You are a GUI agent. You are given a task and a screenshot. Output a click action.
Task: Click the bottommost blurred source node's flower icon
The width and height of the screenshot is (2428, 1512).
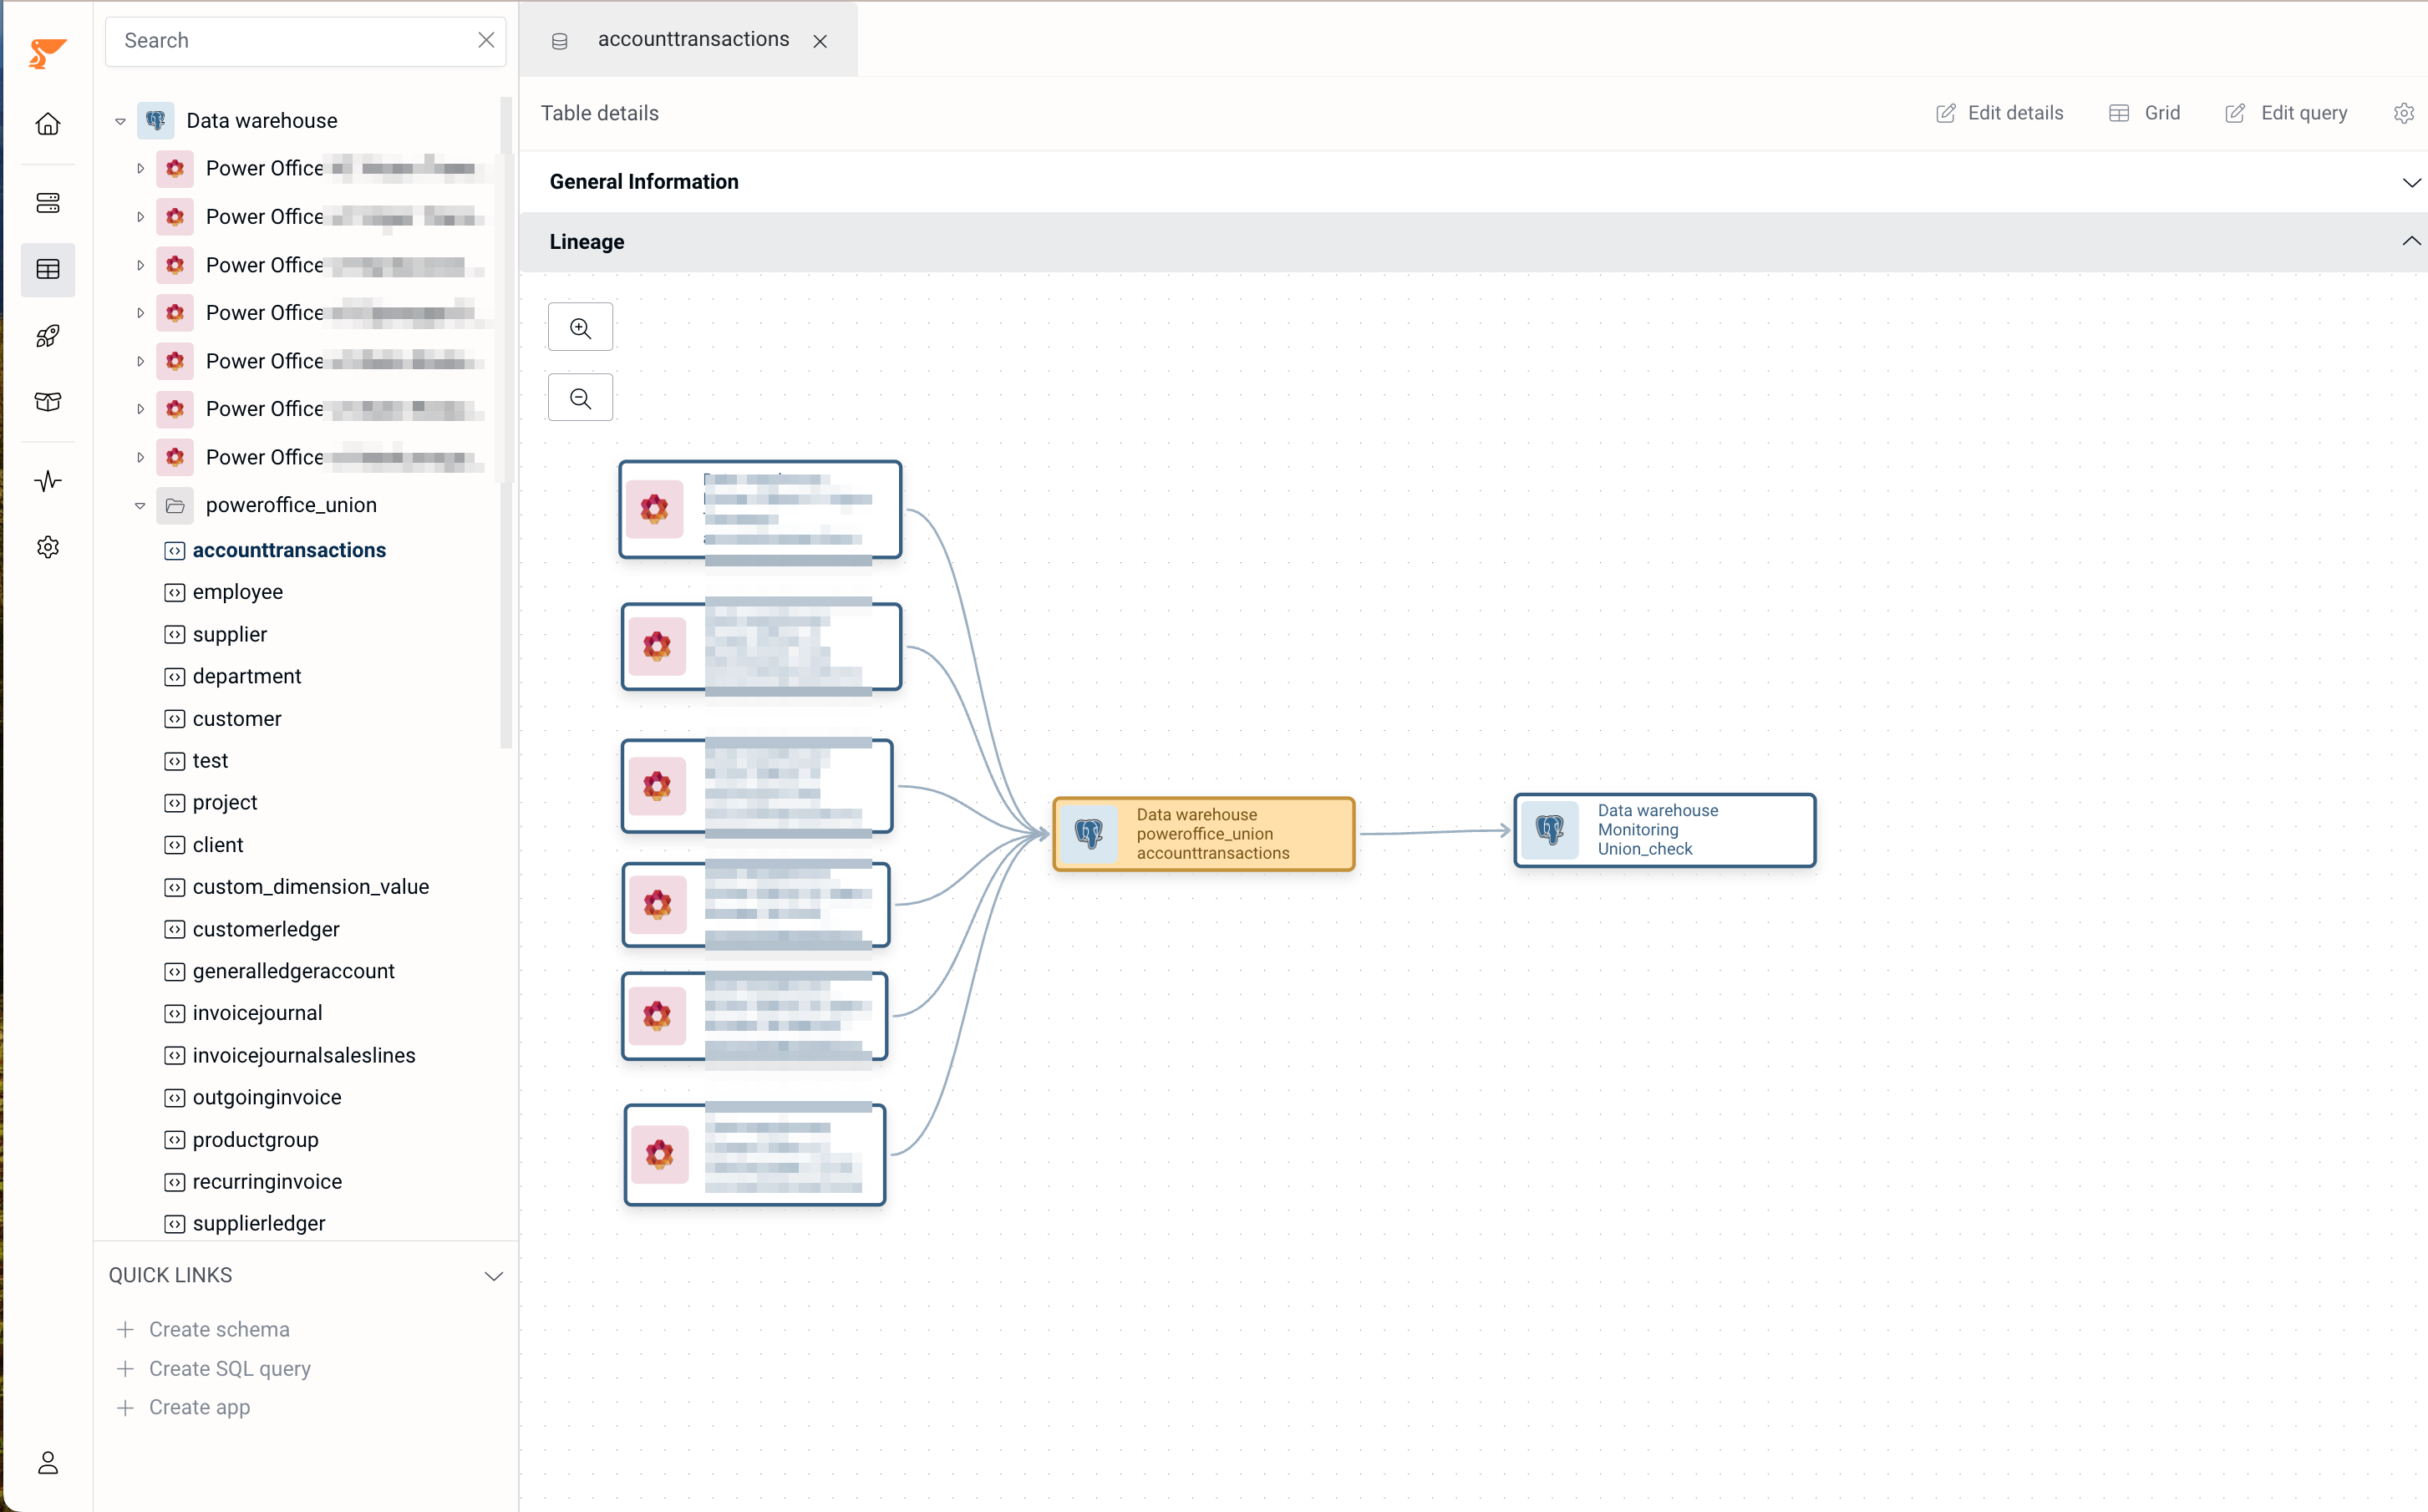tap(660, 1155)
